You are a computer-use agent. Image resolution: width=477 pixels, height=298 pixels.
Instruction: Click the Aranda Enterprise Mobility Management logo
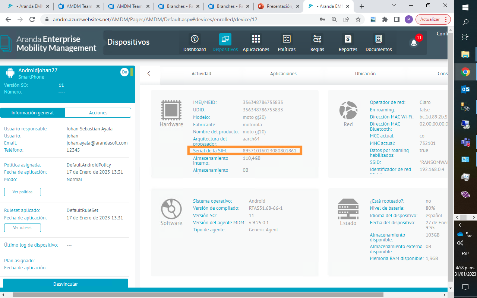click(48, 44)
